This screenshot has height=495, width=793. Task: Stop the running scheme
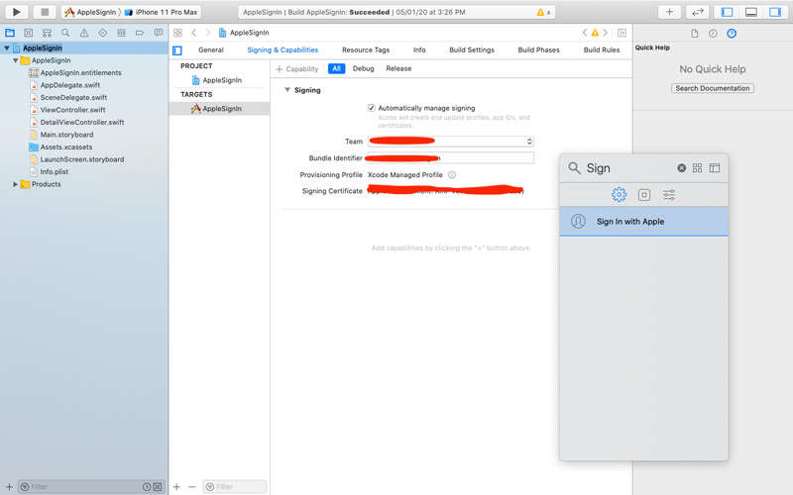pyautogui.click(x=45, y=12)
